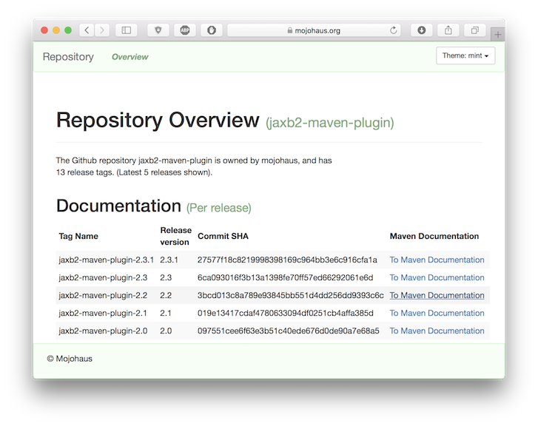
Task: Click tag name jaxb2-maven-plugin-2.2
Action: pyautogui.click(x=103, y=296)
